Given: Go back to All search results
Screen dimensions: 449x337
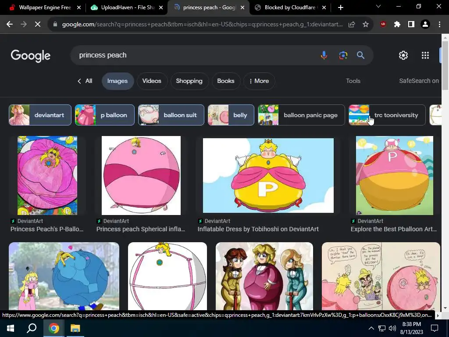Looking at the screenshot, I should click(x=85, y=81).
